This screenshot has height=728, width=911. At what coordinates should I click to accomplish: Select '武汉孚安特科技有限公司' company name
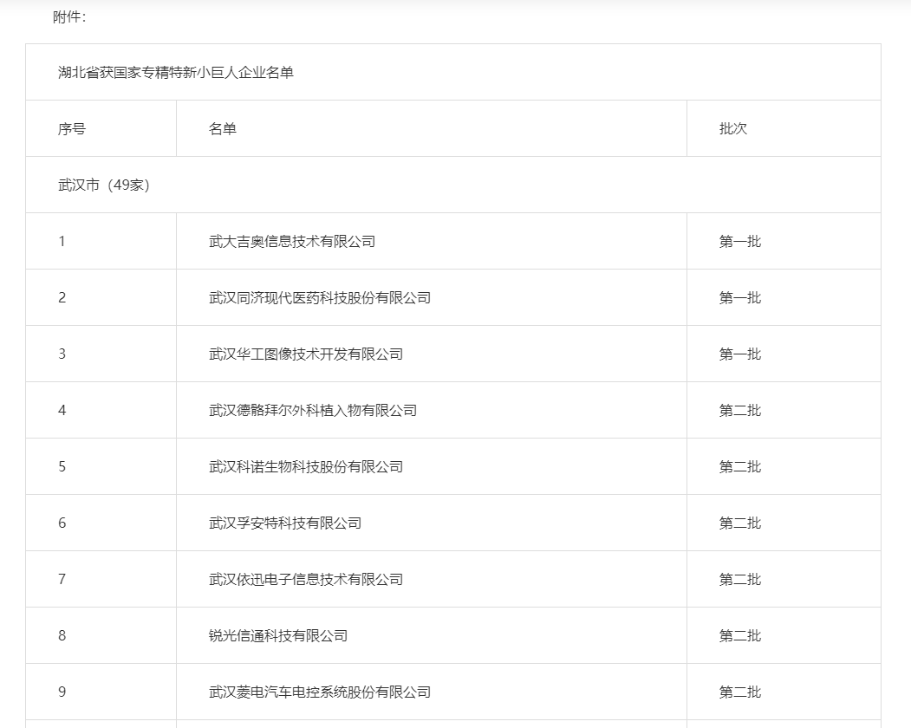click(x=285, y=523)
